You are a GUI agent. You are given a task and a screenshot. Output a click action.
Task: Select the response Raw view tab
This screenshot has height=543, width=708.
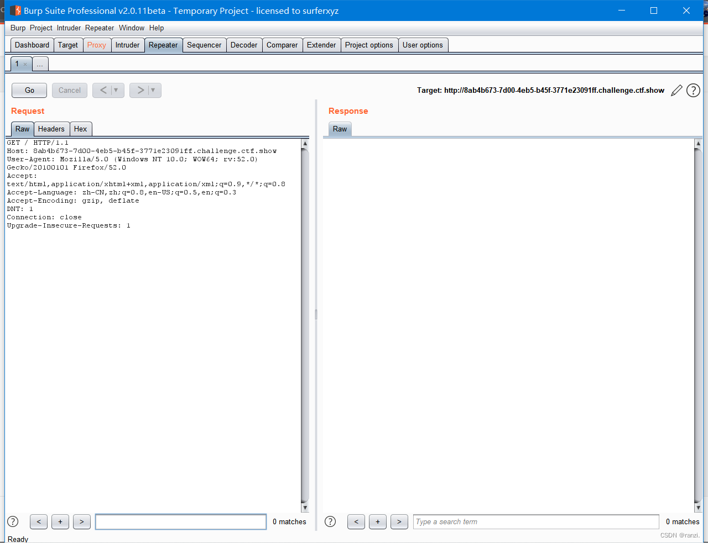pyautogui.click(x=340, y=129)
